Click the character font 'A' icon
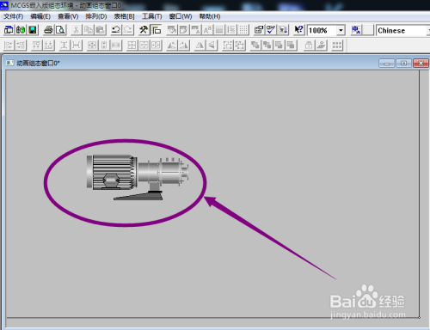The width and height of the screenshot is (430, 330). point(207,30)
